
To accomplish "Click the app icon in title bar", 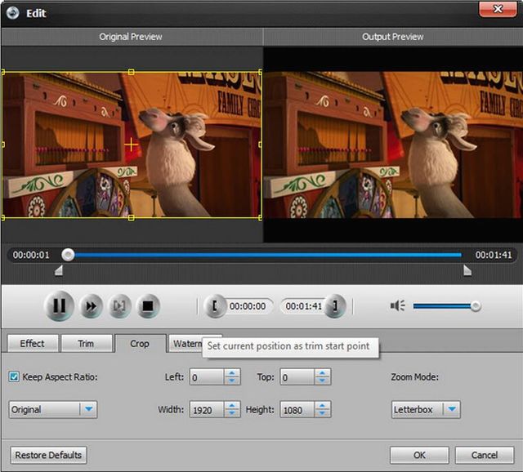I will coord(13,13).
